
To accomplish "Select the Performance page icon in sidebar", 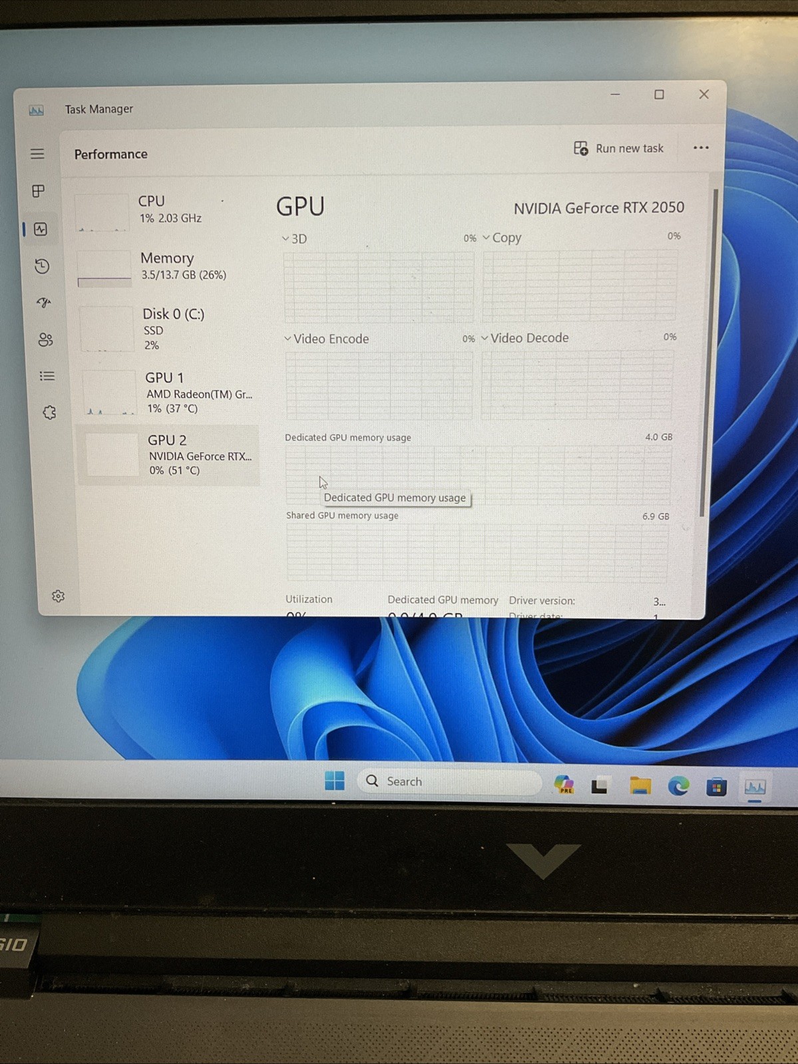I will click(41, 230).
